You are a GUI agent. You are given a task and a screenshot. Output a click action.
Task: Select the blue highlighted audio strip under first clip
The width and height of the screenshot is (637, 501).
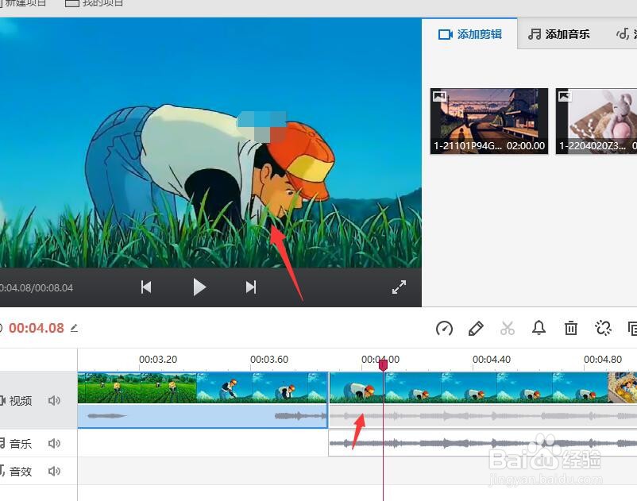(203, 416)
